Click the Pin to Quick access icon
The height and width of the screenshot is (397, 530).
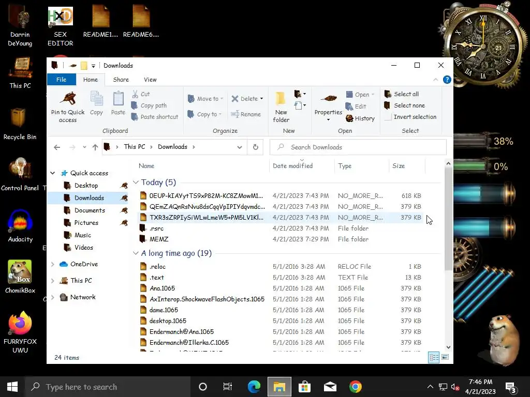click(68, 99)
